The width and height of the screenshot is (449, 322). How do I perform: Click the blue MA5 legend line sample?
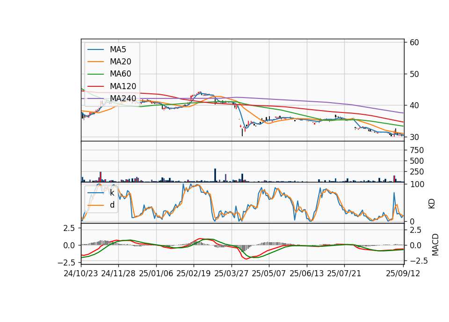click(95, 50)
